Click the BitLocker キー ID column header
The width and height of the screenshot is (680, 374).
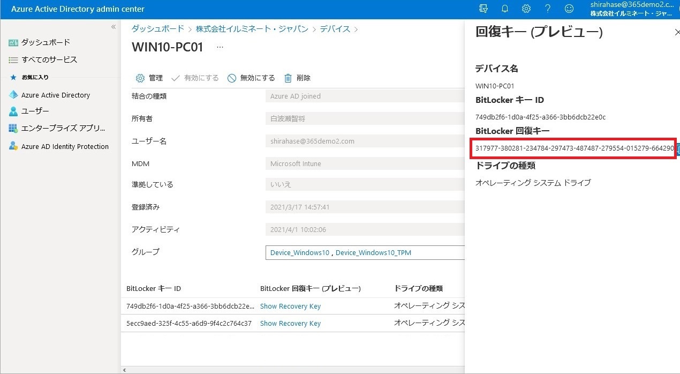pos(154,289)
